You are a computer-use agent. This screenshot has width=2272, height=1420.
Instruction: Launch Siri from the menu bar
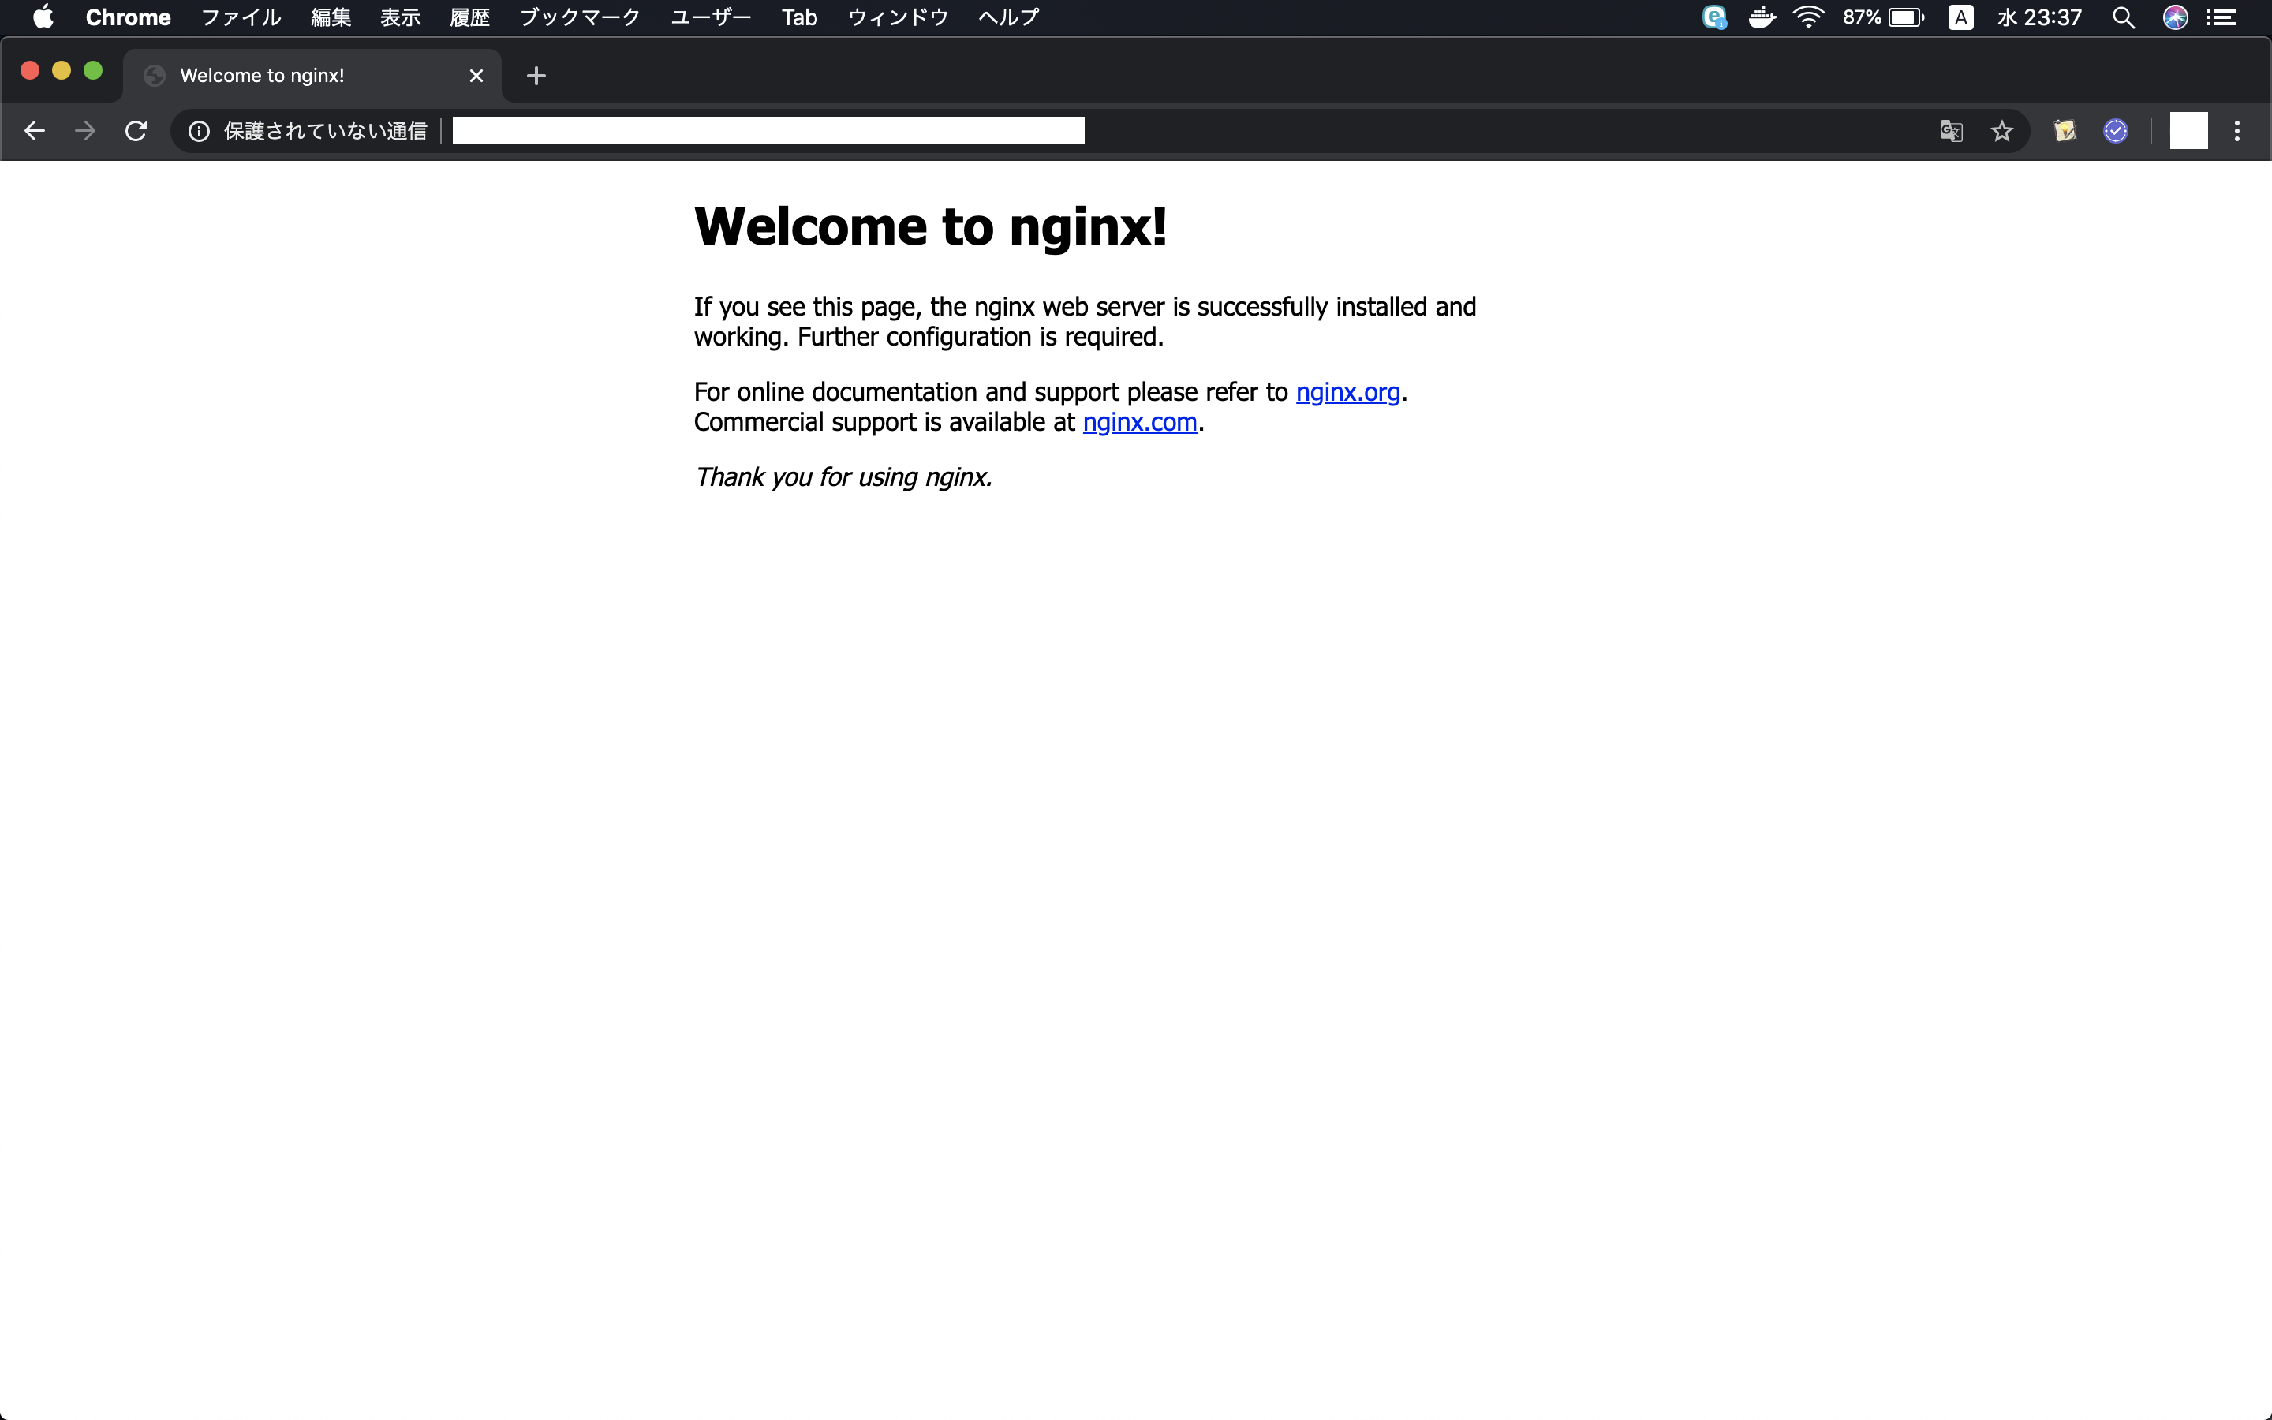(2175, 17)
